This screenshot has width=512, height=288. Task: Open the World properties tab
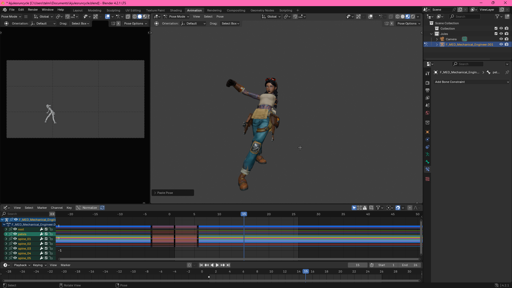click(x=427, y=113)
